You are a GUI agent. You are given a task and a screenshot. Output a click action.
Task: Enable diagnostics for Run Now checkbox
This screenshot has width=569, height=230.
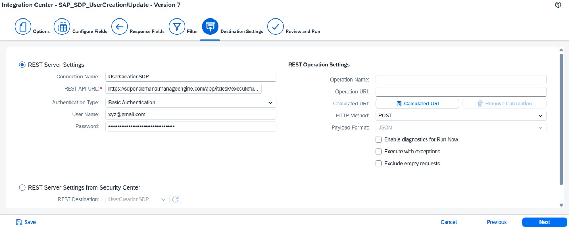(x=378, y=140)
